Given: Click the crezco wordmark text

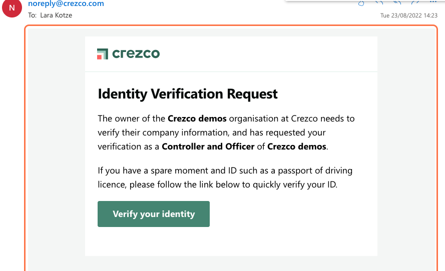Looking at the screenshot, I should pos(136,53).
